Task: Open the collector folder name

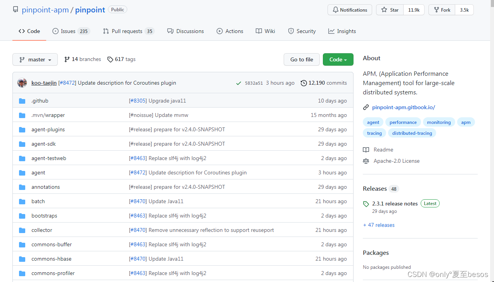Action: pyautogui.click(x=42, y=230)
